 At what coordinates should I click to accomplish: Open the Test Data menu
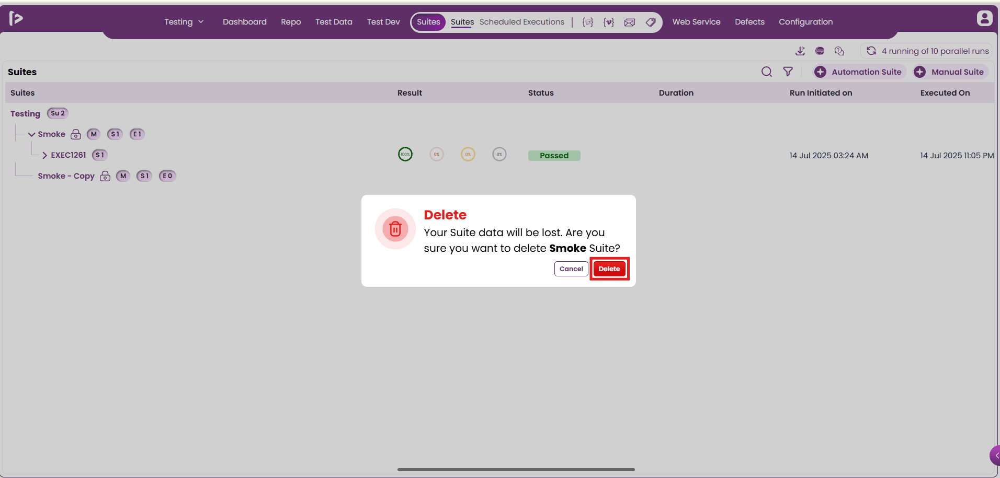[334, 22]
